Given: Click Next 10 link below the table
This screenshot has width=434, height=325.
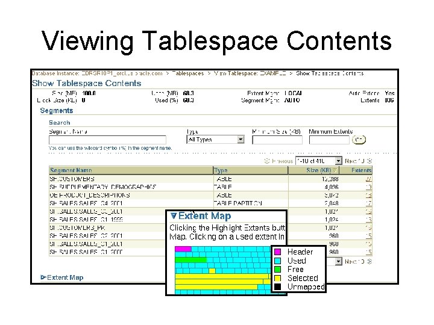Looking at the screenshot, I should click(x=354, y=261).
